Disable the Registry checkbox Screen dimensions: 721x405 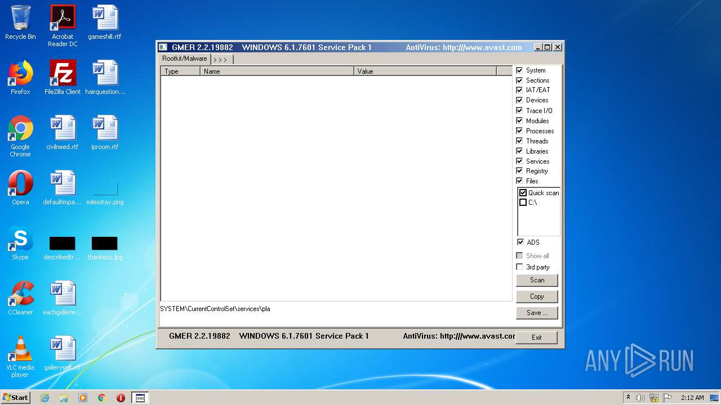[519, 170]
